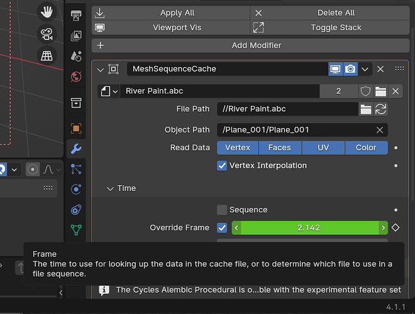Click the Viewport Vis button
415x314 pixels.
click(x=170, y=28)
